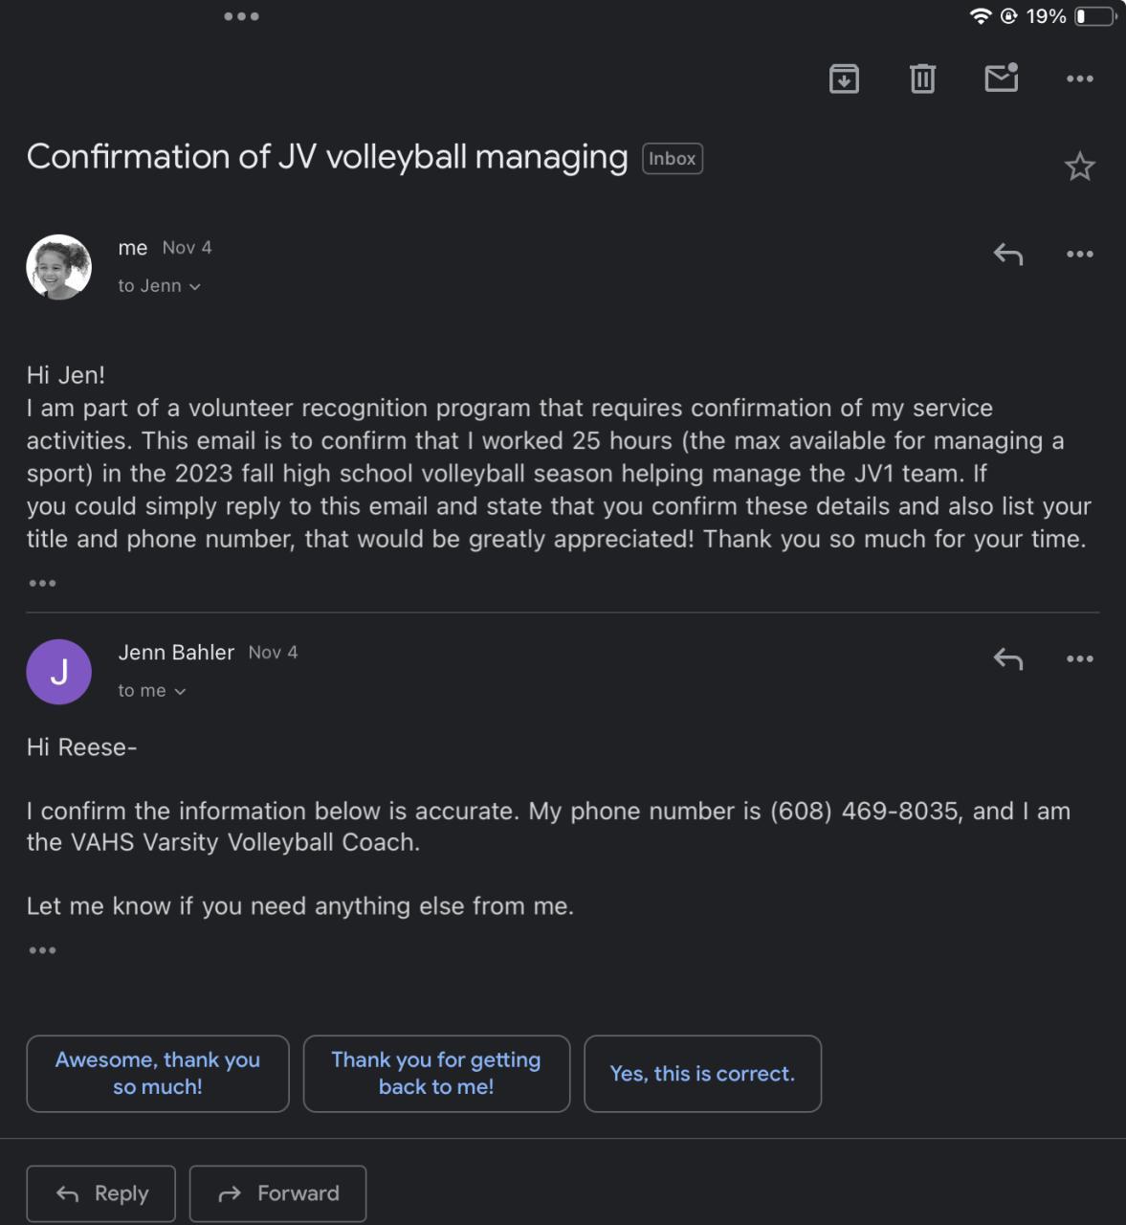Show trimmed content in Jenn's reply

click(42, 950)
